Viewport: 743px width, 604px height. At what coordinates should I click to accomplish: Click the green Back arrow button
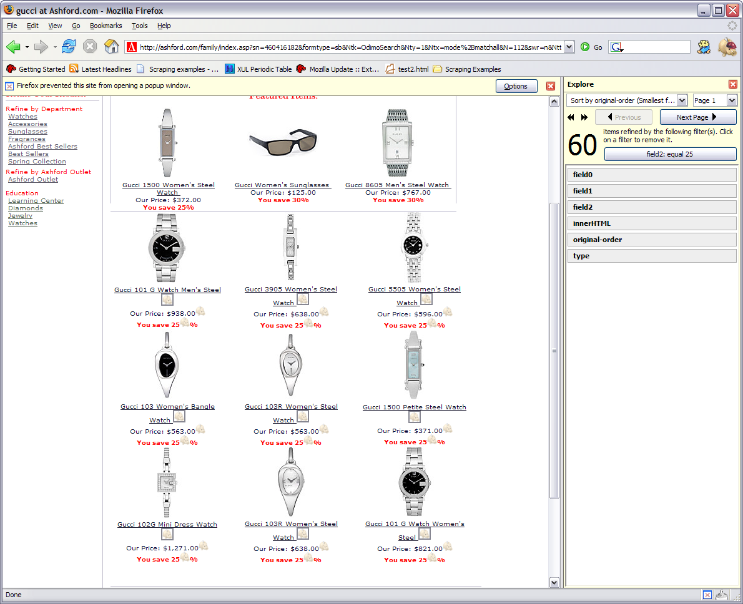pos(13,47)
